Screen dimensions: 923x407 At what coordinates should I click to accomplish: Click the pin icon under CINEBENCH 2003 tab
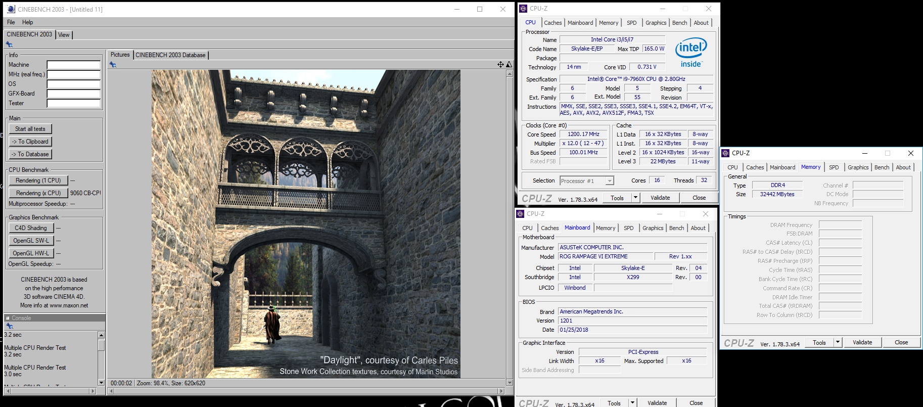[x=9, y=44]
